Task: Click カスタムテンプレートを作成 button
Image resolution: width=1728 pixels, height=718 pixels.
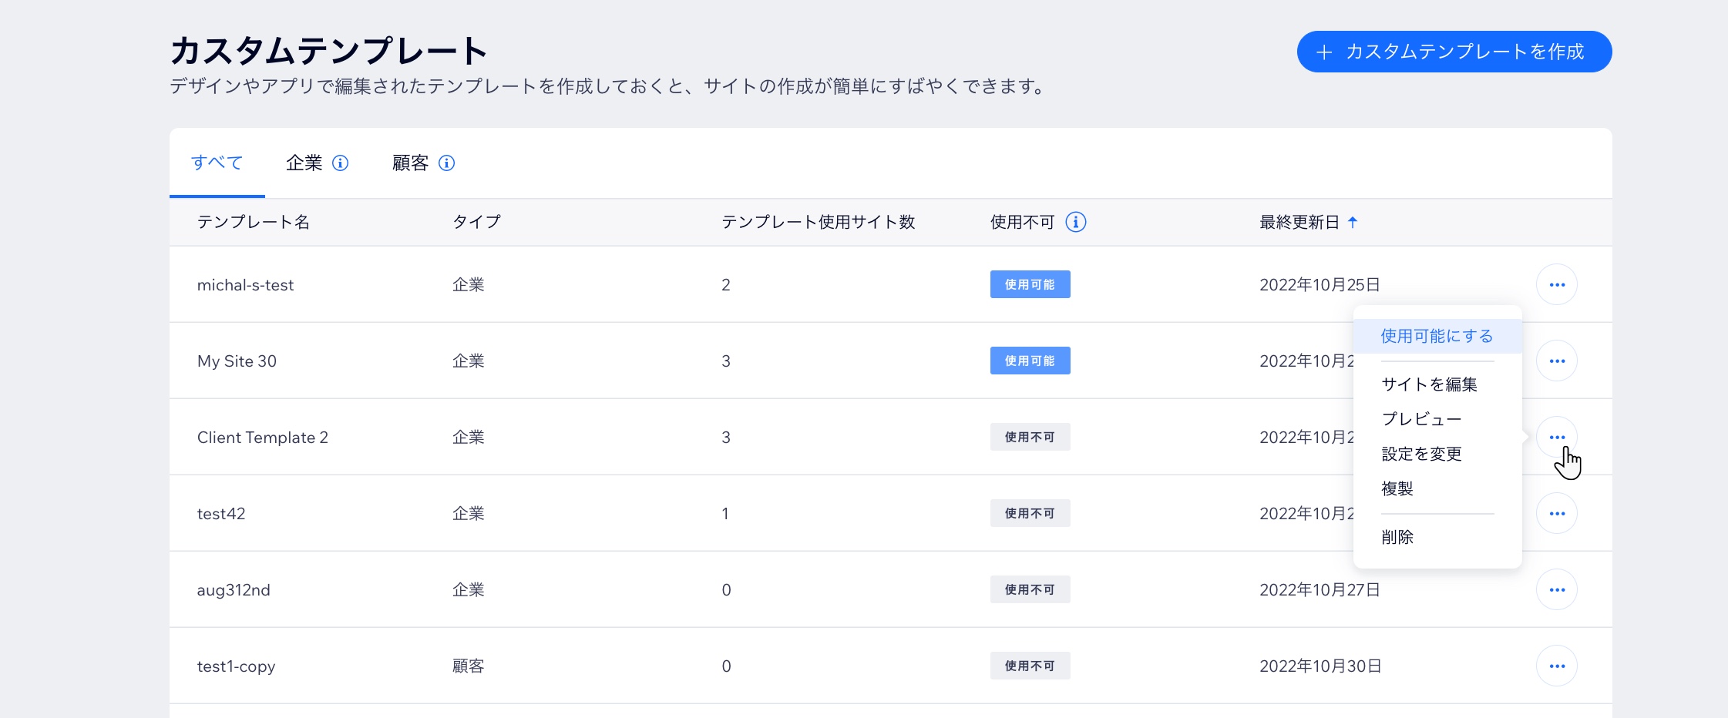Action: (x=1454, y=52)
